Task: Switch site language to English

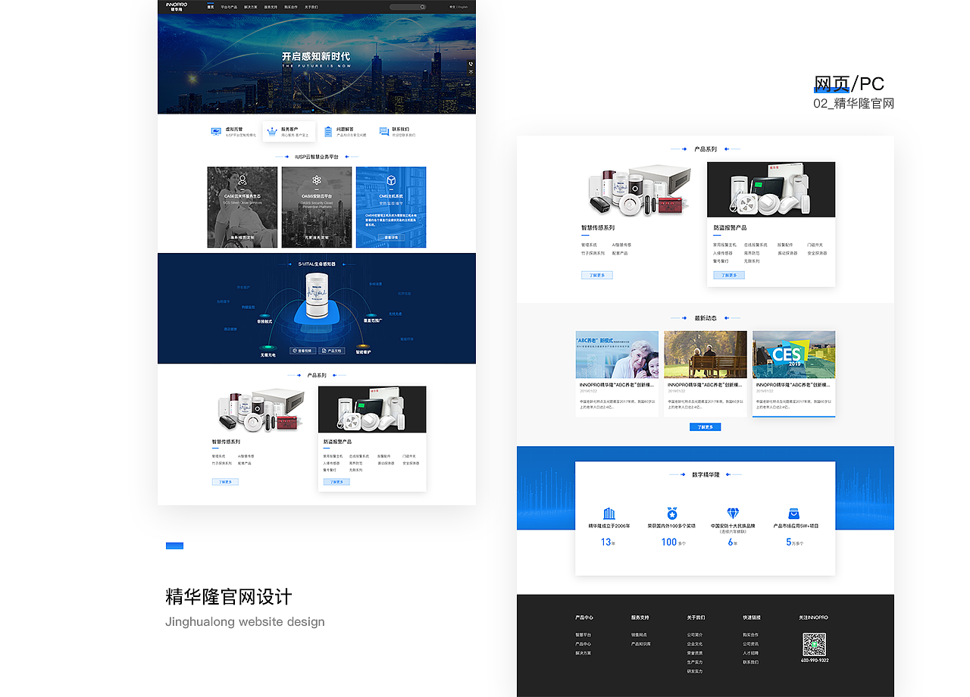Action: (462, 6)
